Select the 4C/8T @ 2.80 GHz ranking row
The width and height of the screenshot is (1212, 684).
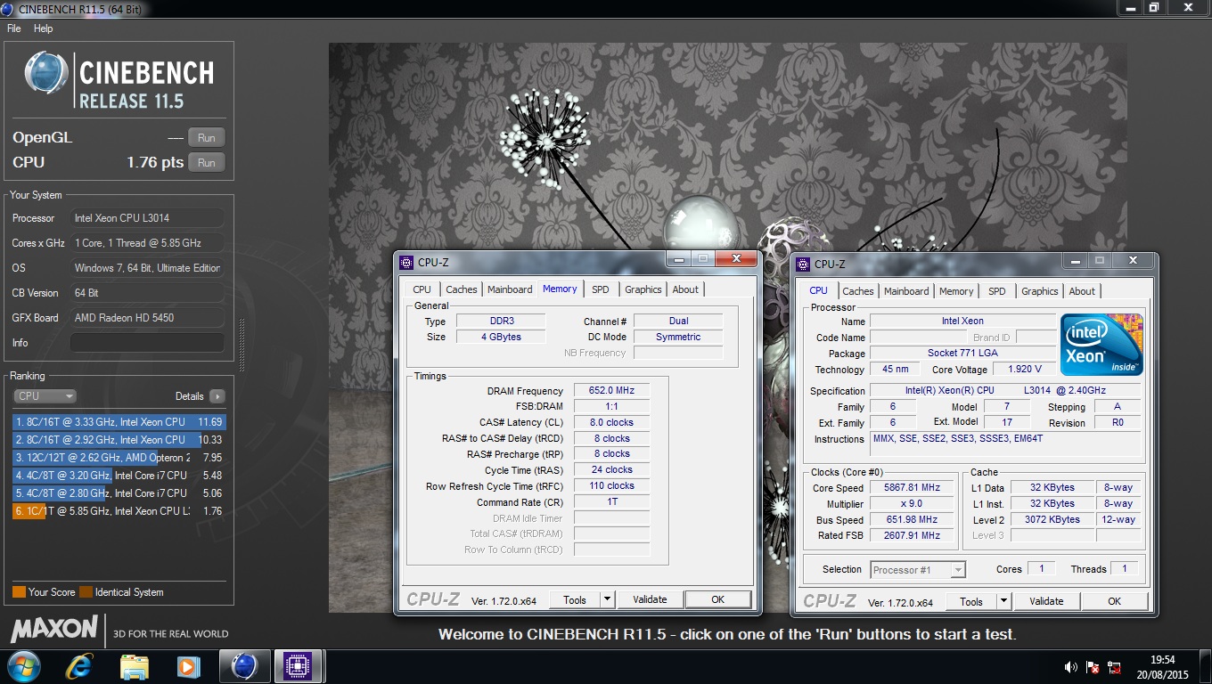[x=119, y=493]
